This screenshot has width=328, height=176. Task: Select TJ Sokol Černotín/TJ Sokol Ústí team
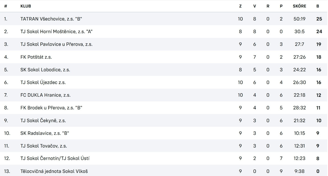pyautogui.click(x=55, y=159)
